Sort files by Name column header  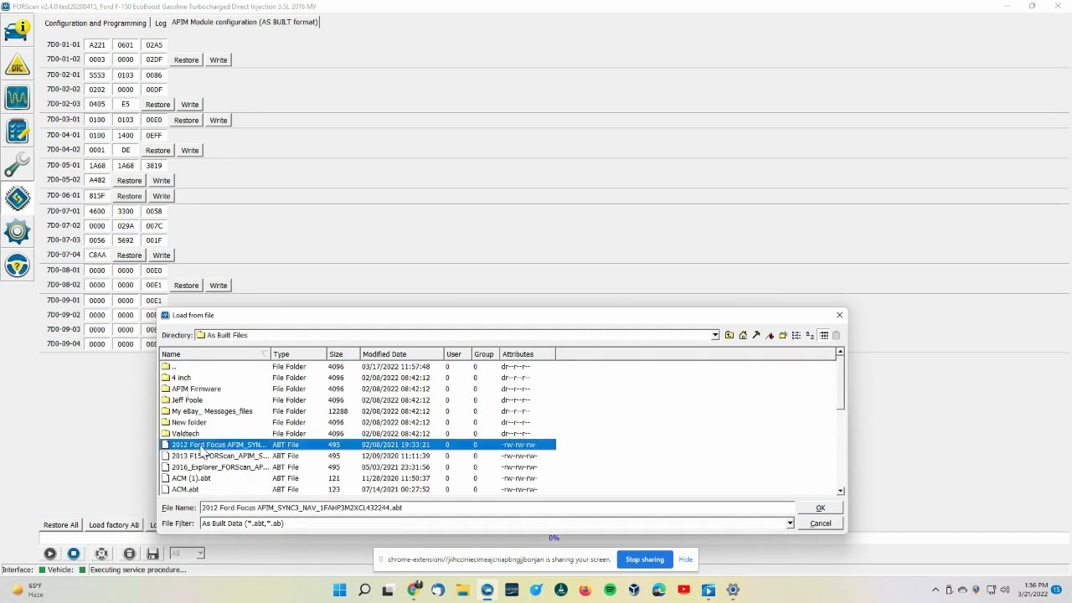[214, 354]
